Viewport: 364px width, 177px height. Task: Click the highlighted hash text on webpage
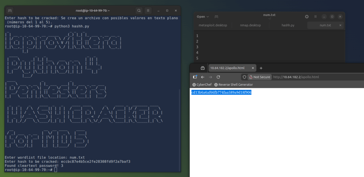tap(221, 93)
